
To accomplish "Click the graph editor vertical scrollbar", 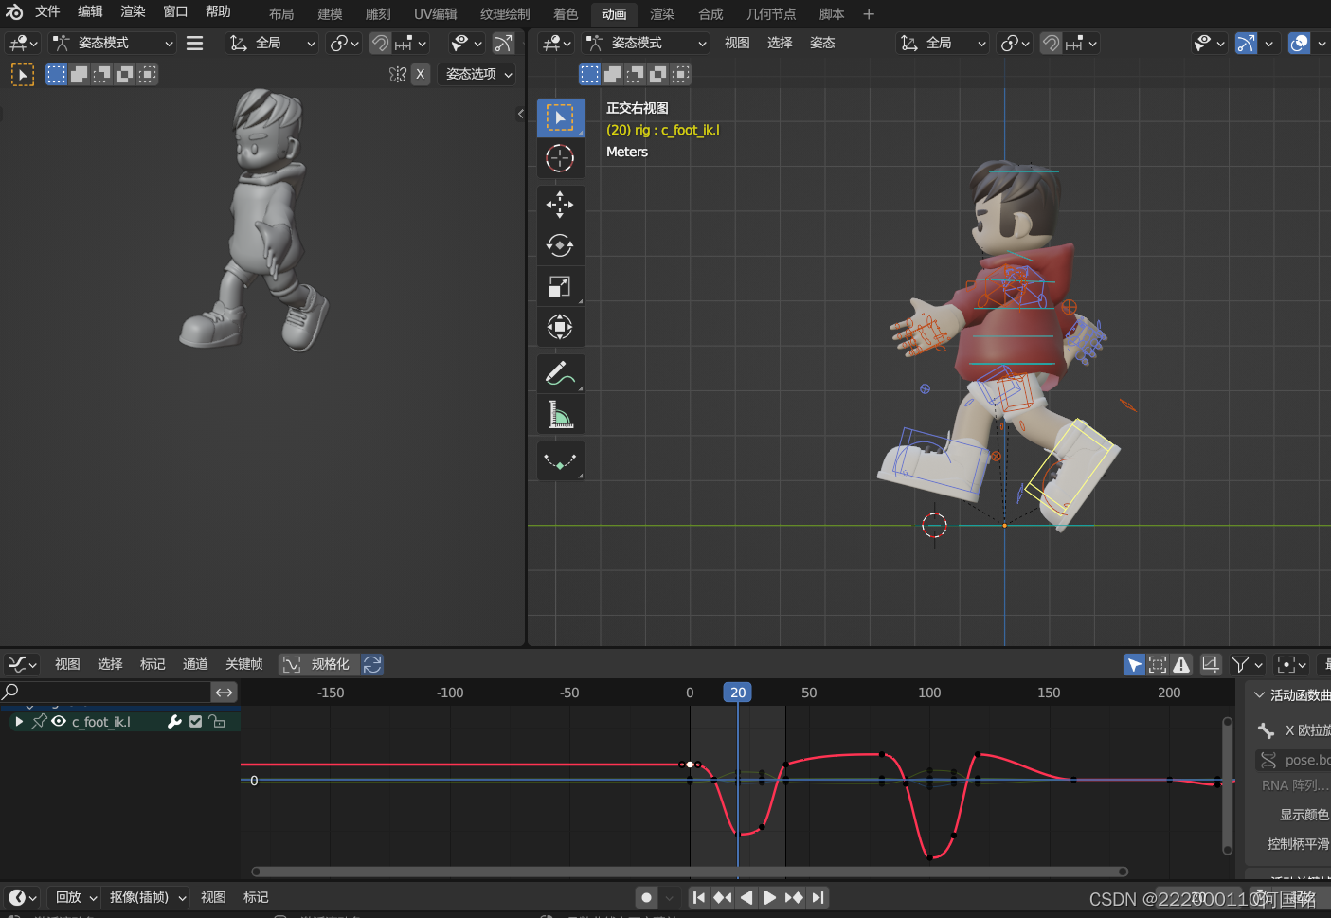I will [x=1228, y=786].
